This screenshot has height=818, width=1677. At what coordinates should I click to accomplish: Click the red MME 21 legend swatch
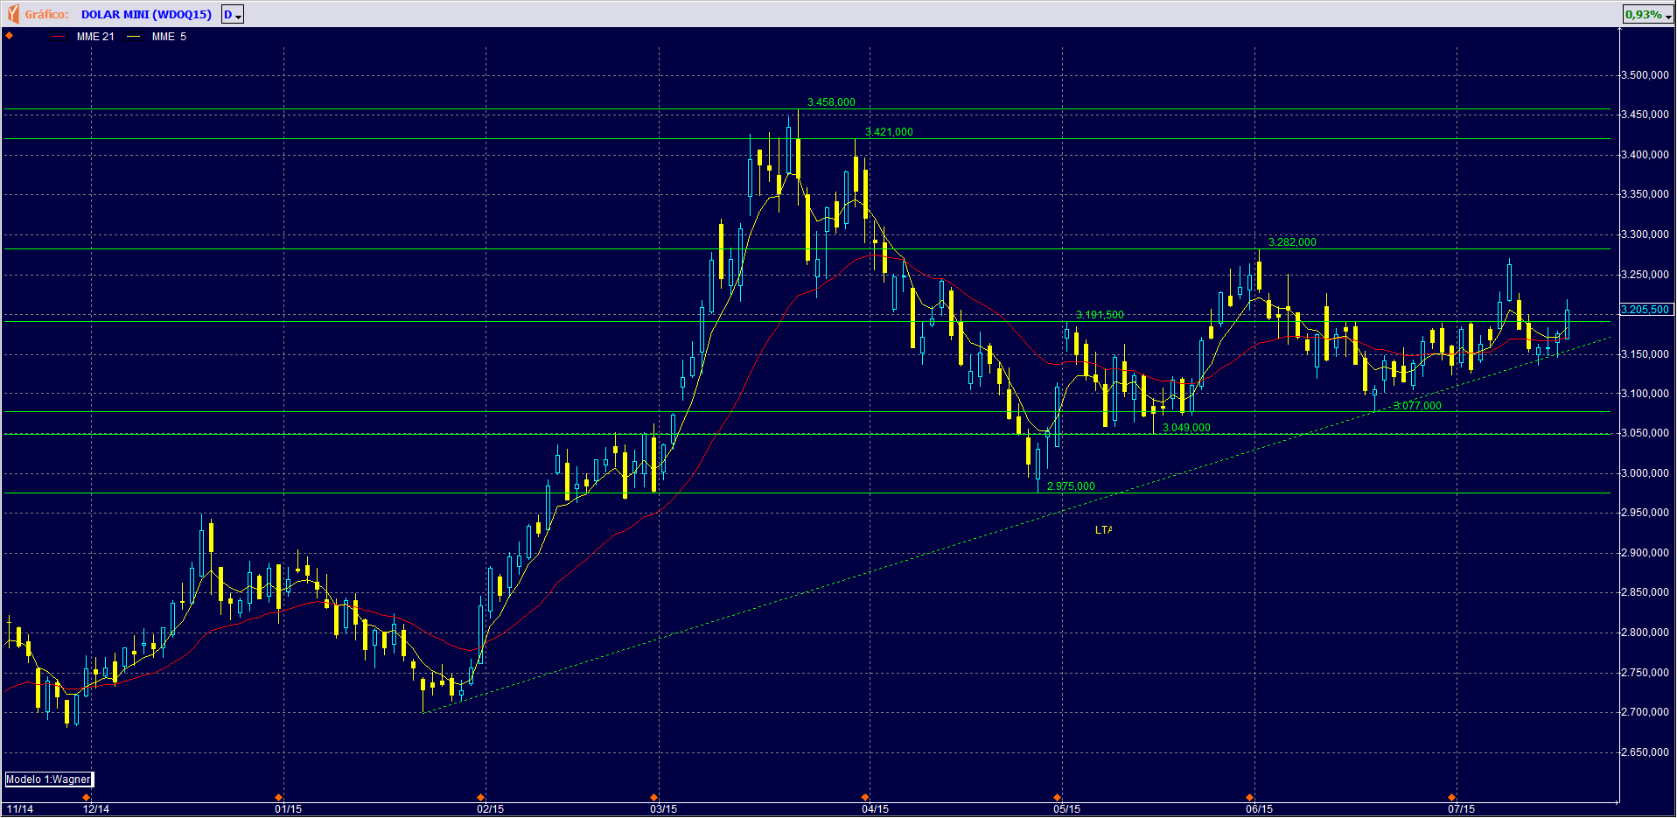click(59, 37)
